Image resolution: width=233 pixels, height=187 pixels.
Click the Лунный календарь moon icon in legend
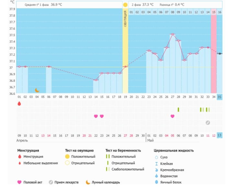click(x=88, y=182)
